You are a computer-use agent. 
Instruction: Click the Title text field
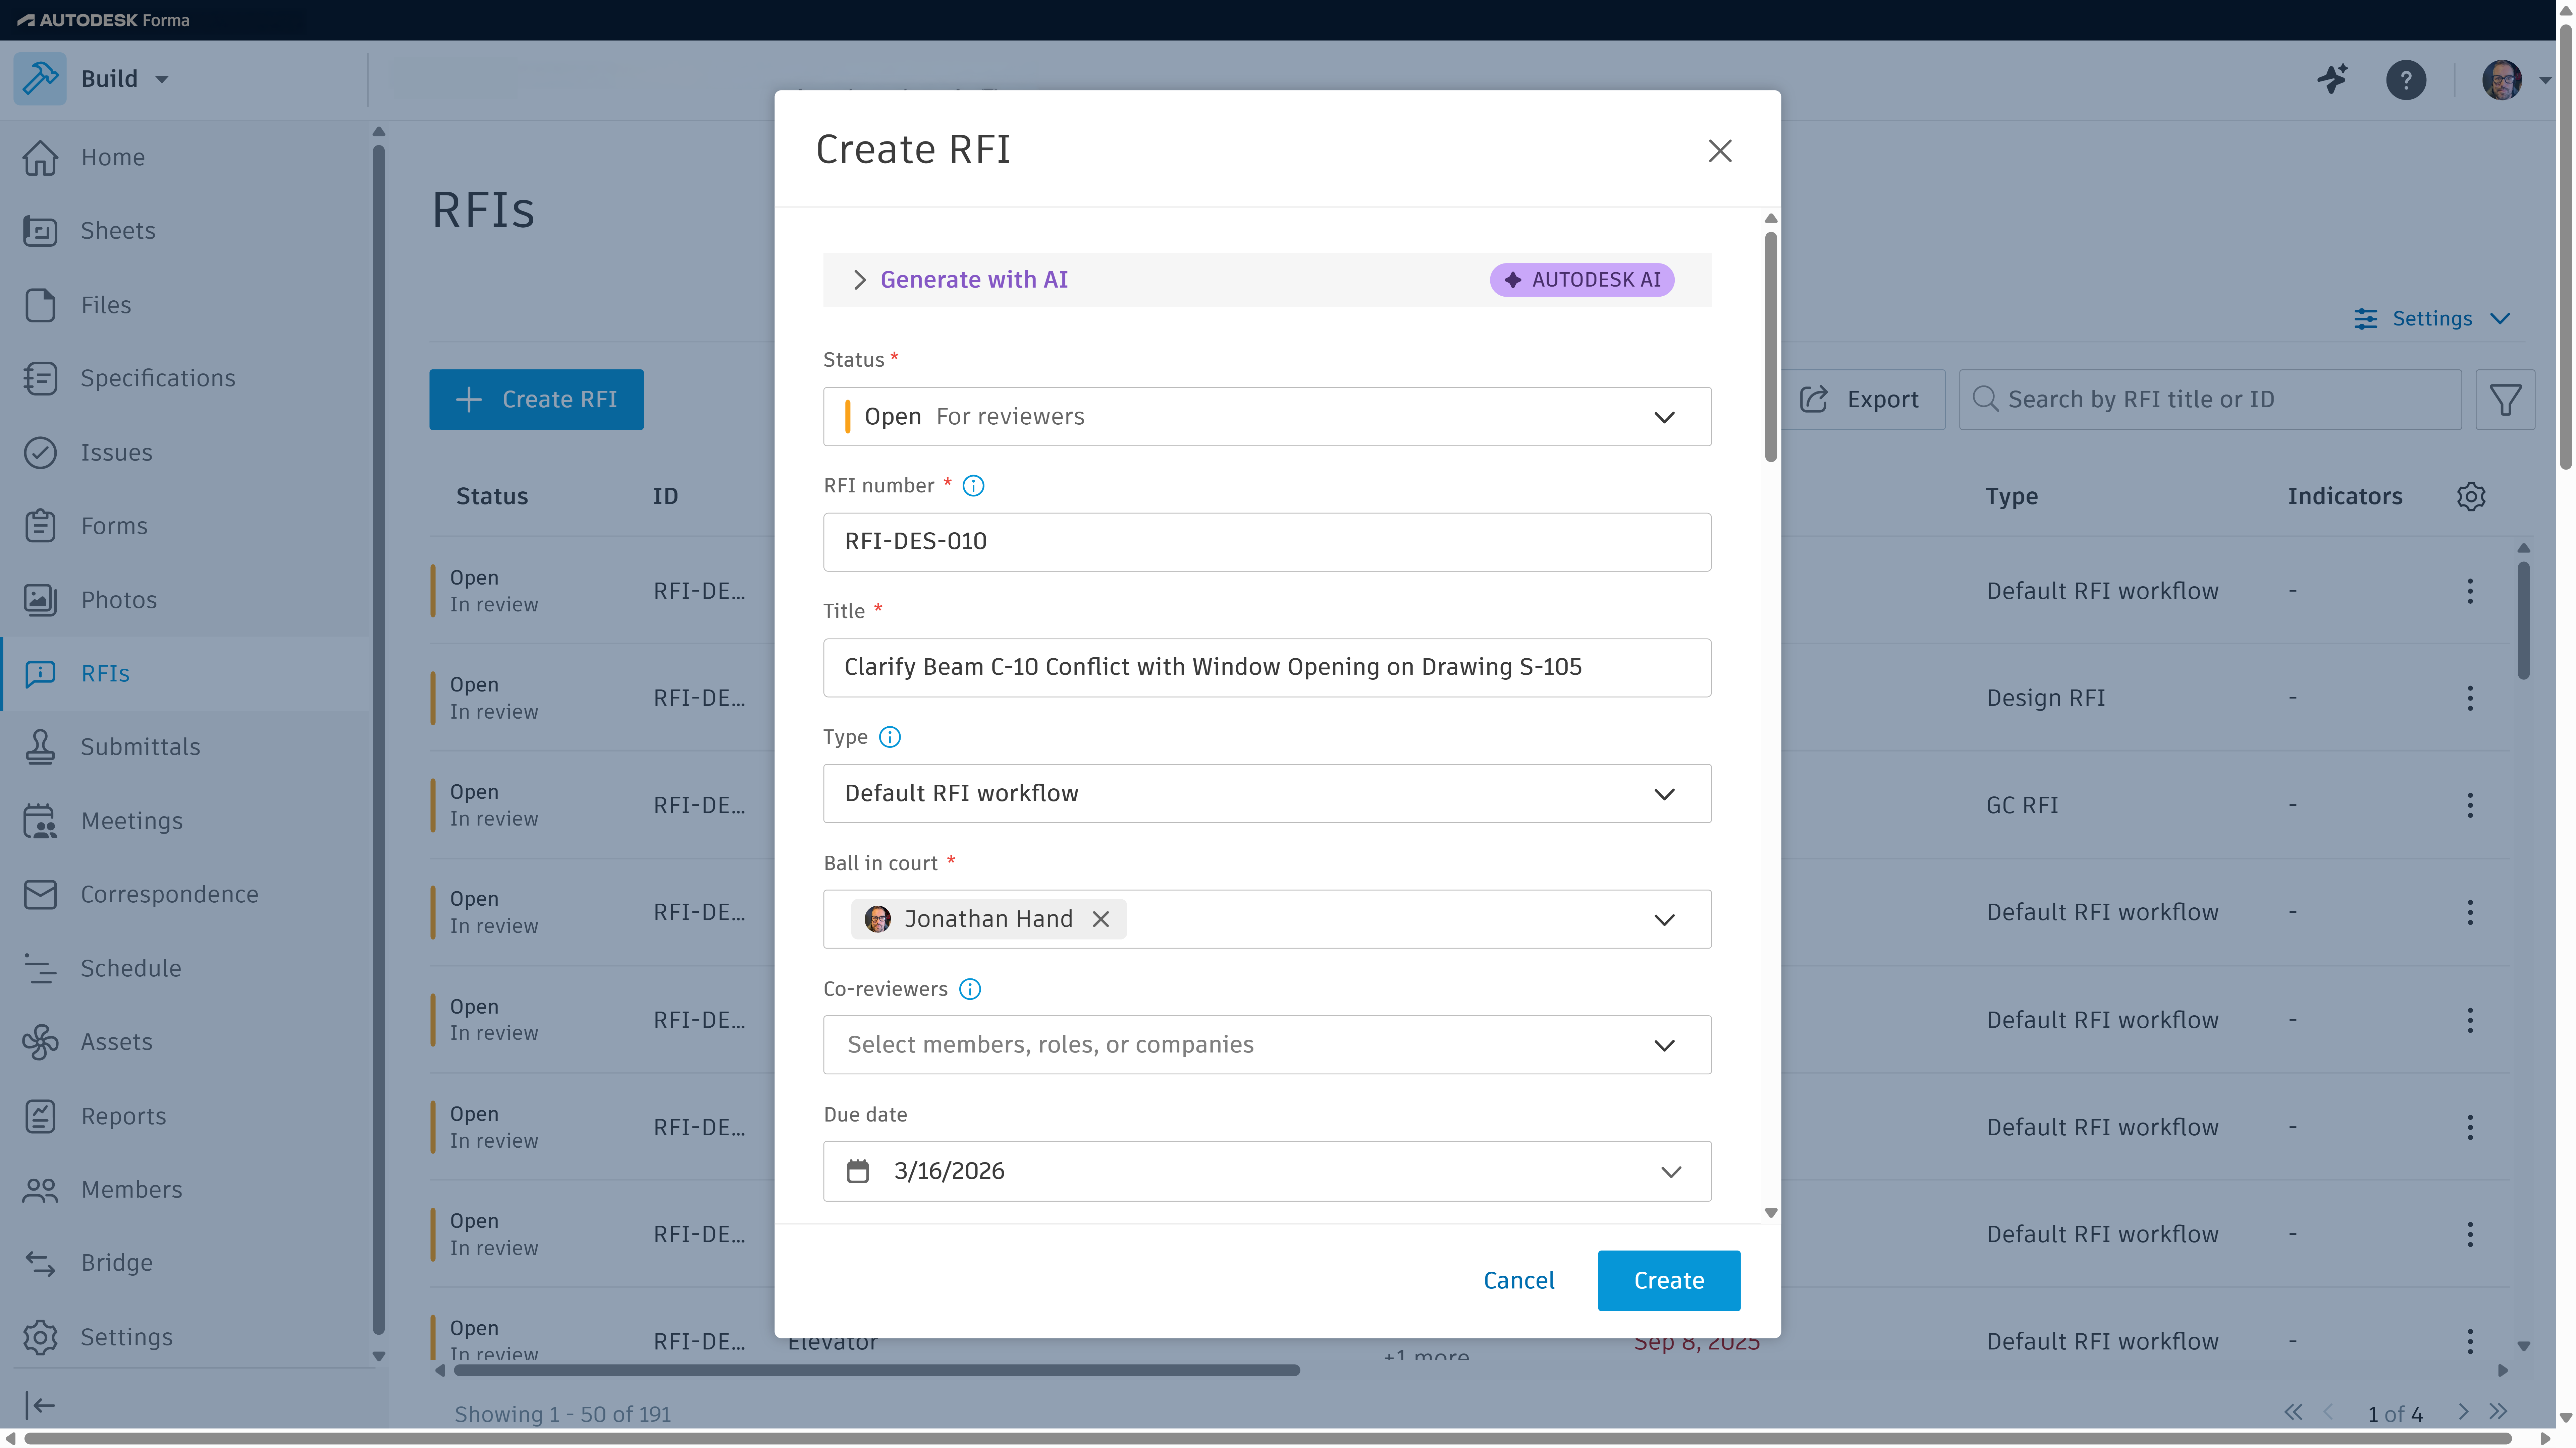click(1266, 668)
